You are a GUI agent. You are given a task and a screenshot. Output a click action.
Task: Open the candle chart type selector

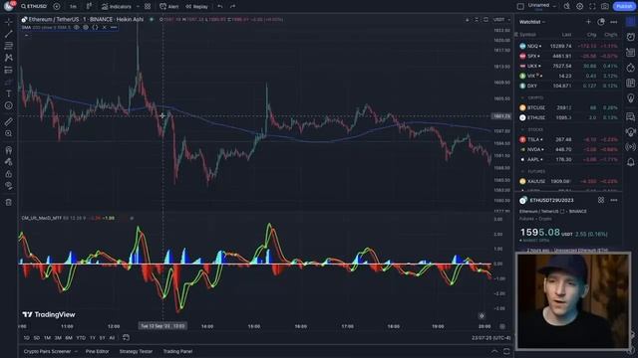pos(89,7)
